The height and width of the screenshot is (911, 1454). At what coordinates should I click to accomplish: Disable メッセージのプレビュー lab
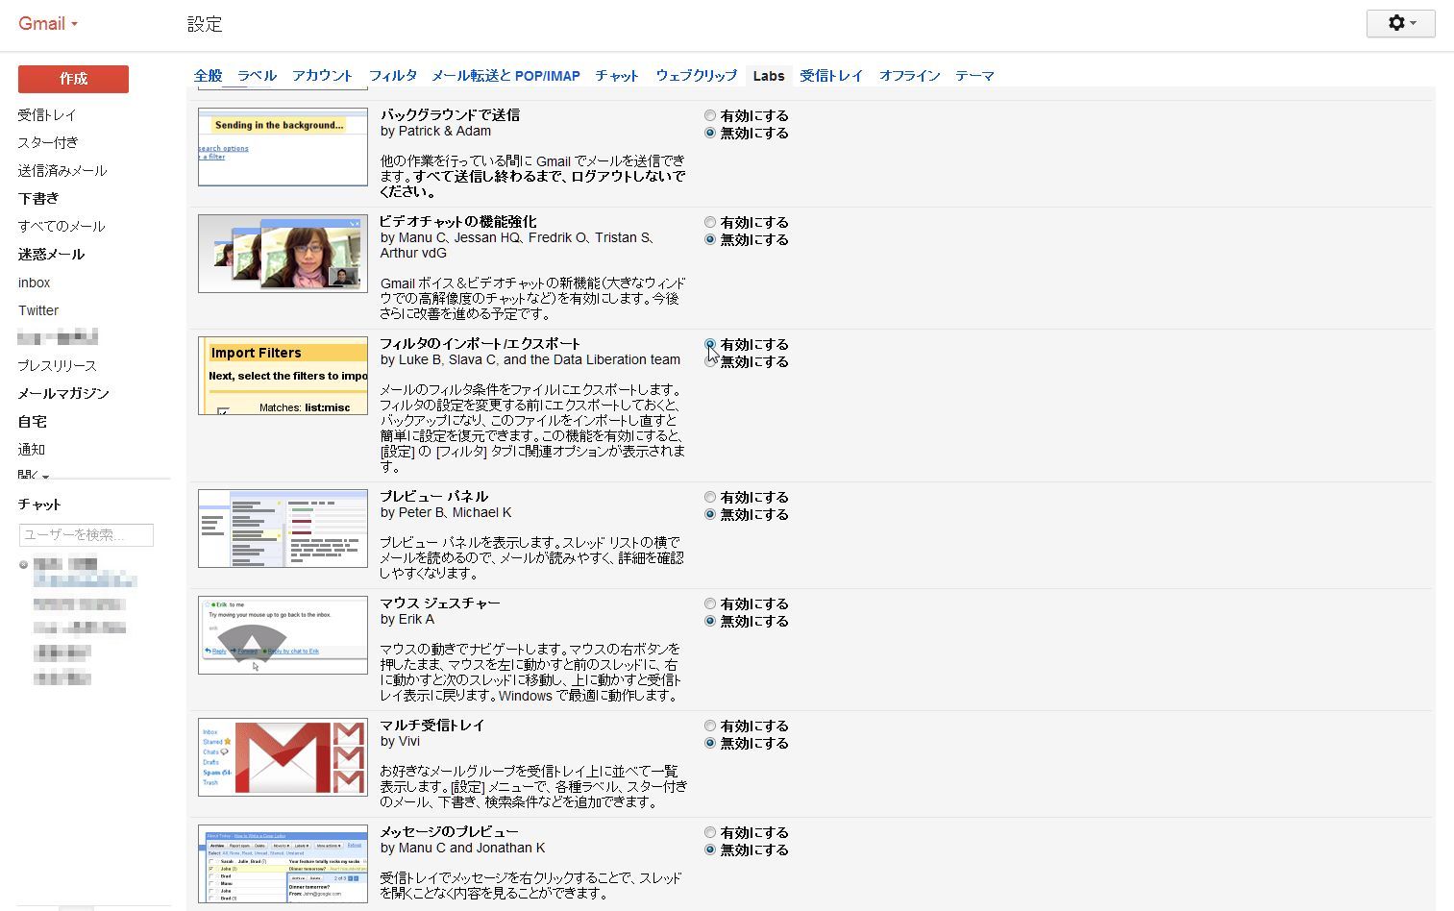pyautogui.click(x=710, y=849)
